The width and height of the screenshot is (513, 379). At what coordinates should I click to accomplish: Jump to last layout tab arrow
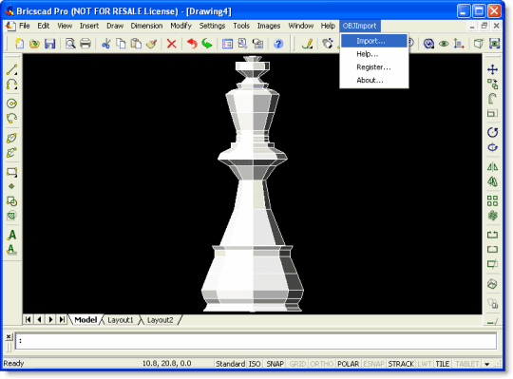click(62, 319)
